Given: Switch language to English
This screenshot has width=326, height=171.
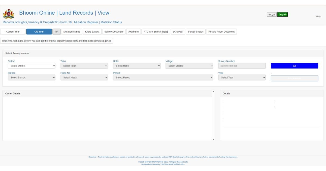Looking at the screenshot, I should point(282,15).
